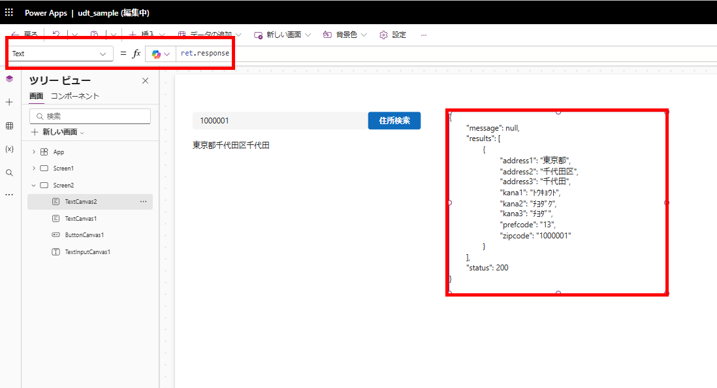Open the property dropdown showing Text
Screen dimensions: 717x388
click(x=59, y=53)
